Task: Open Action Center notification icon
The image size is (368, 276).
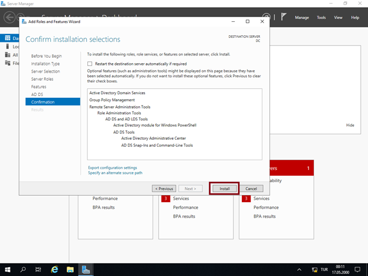Action: [x=357, y=270]
